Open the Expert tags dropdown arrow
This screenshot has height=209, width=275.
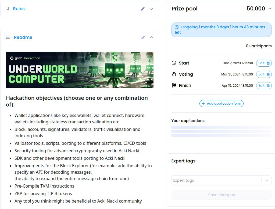tap(267, 180)
